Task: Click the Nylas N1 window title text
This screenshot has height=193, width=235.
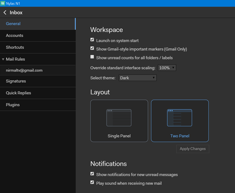Action: pos(13,4)
